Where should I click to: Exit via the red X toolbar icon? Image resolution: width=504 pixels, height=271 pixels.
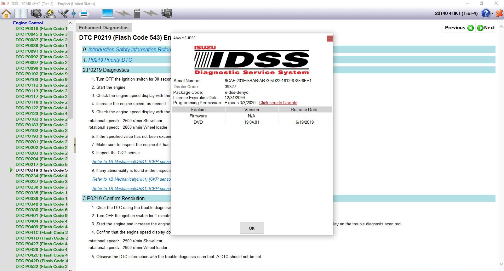tap(499, 13)
